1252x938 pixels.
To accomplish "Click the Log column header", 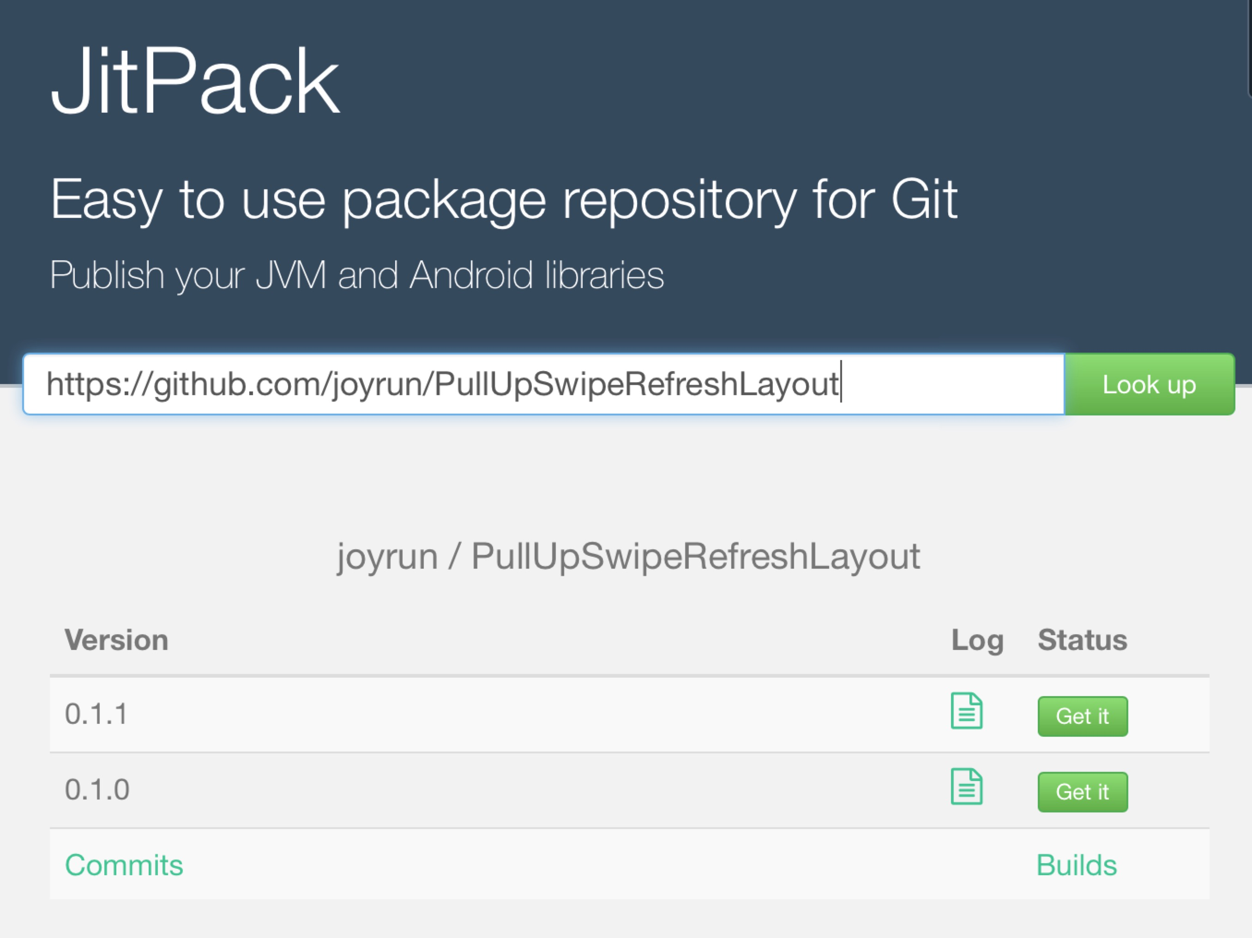I will tap(977, 640).
